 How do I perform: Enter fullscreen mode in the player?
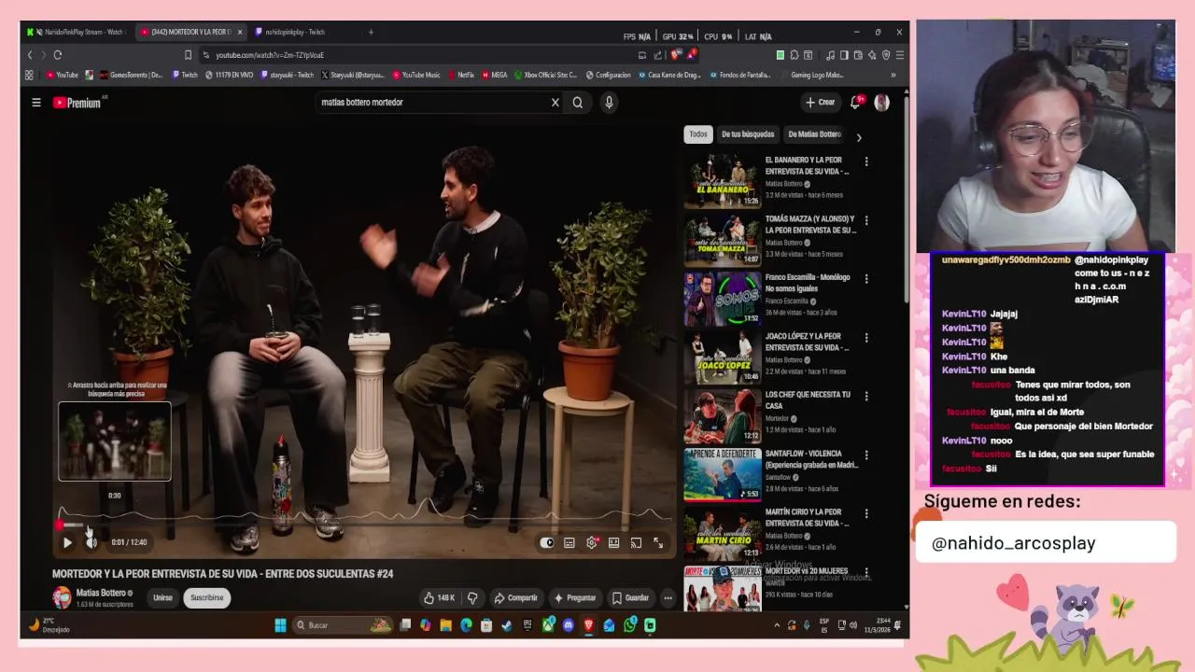click(x=658, y=542)
